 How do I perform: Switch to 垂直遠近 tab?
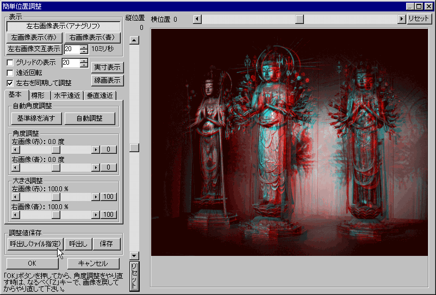tap(100, 96)
